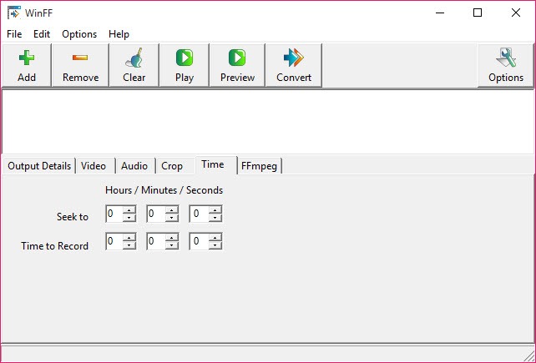Decrease the Seek to minutes value
The width and height of the screenshot is (536, 363).
(172, 218)
